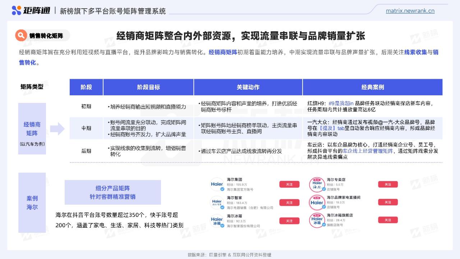The height and width of the screenshot is (259, 460).
Task: Select the 后期 stage cell
Action: [x=86, y=151]
